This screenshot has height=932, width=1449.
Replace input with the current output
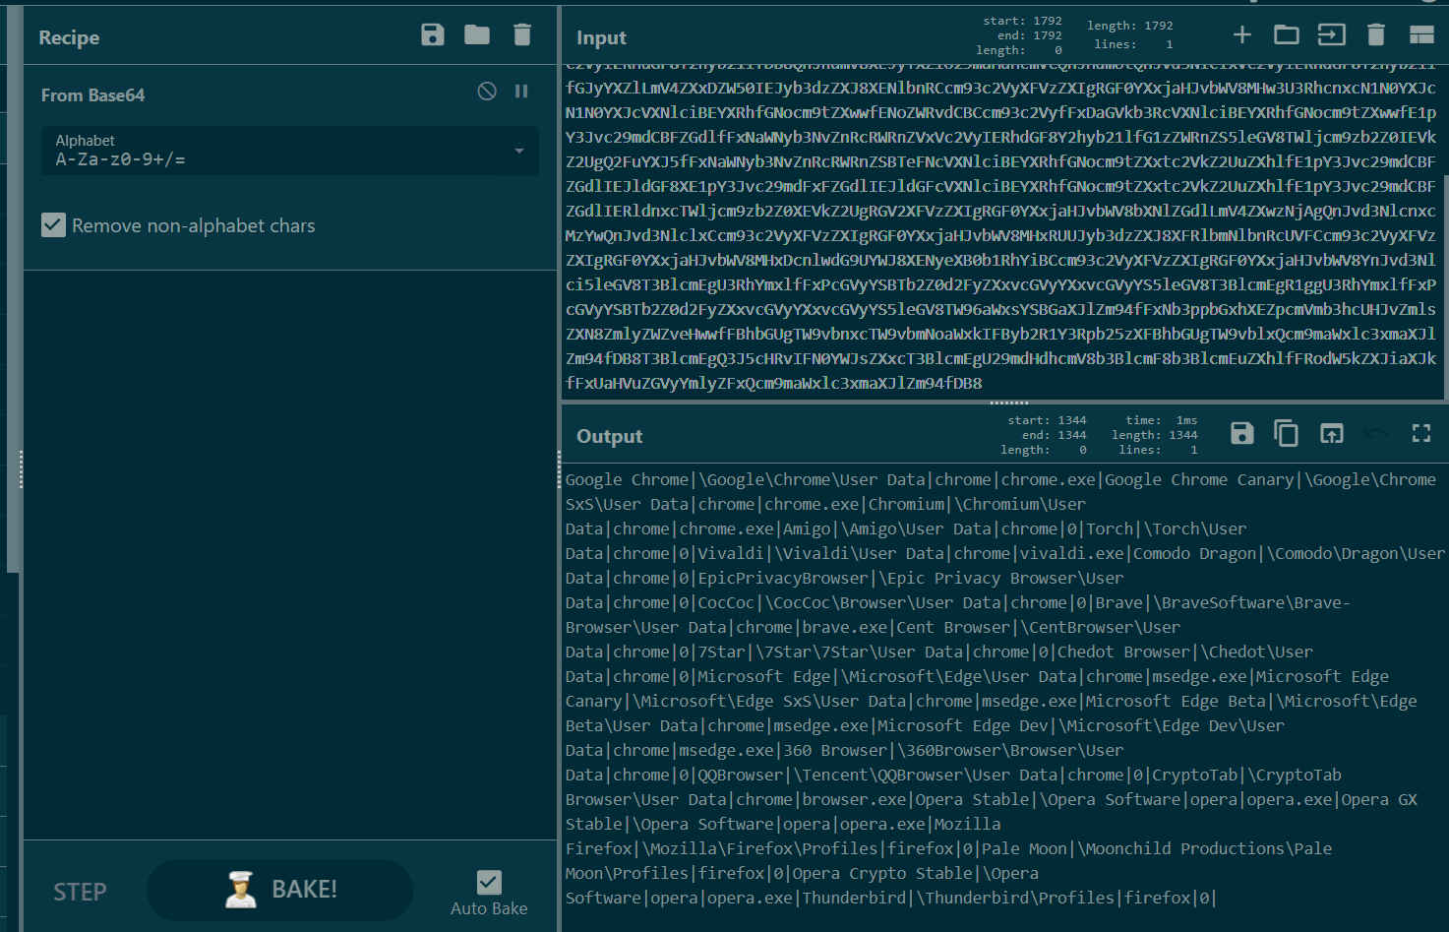pos(1331,432)
